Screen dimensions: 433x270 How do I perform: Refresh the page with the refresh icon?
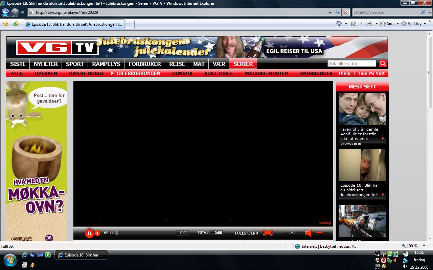(337, 12)
